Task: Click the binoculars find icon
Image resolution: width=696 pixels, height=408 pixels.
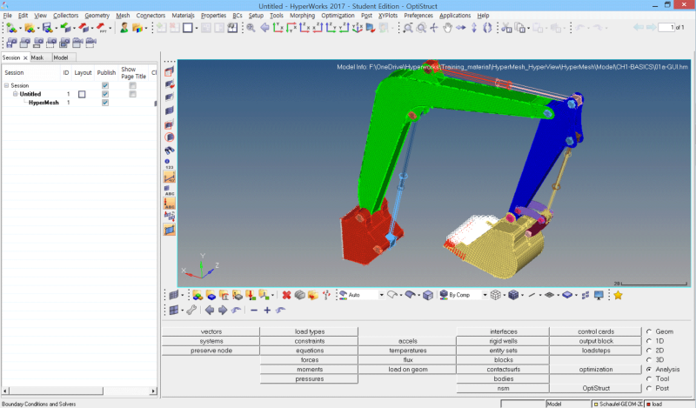Action: click(169, 150)
